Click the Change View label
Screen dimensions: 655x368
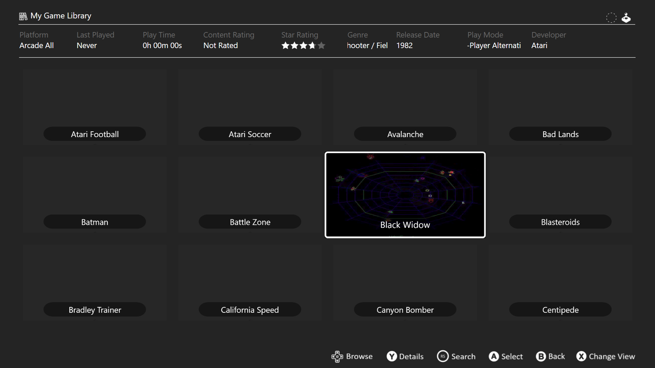(x=612, y=356)
